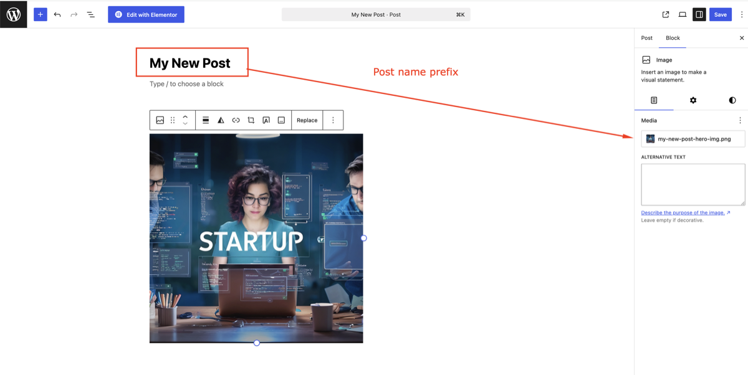748x375 pixels.
Task: Select the STARTUP hero image
Action: [256, 238]
